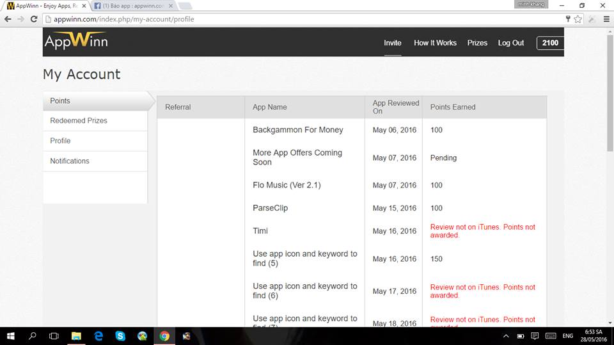The image size is (614, 345).
Task: Open the taskbar search icon
Action: pos(33,336)
